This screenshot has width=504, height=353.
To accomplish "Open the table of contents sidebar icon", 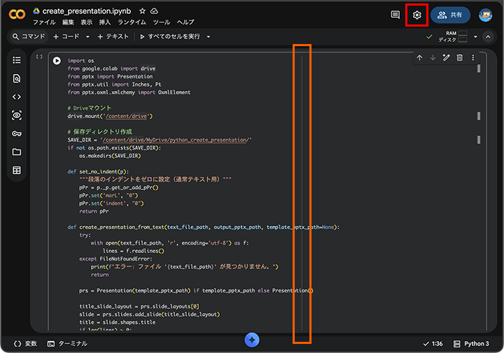I will coord(17,61).
